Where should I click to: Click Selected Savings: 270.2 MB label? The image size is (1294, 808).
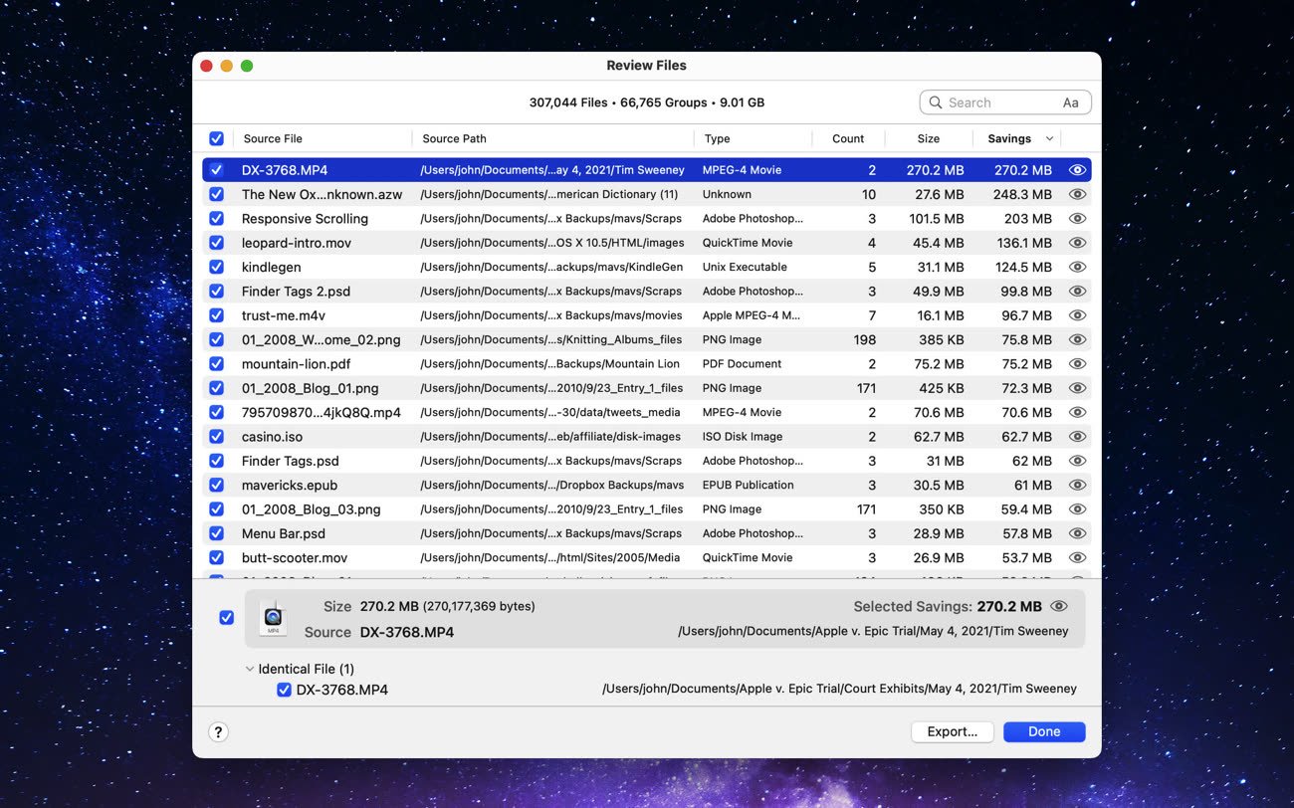tap(948, 606)
